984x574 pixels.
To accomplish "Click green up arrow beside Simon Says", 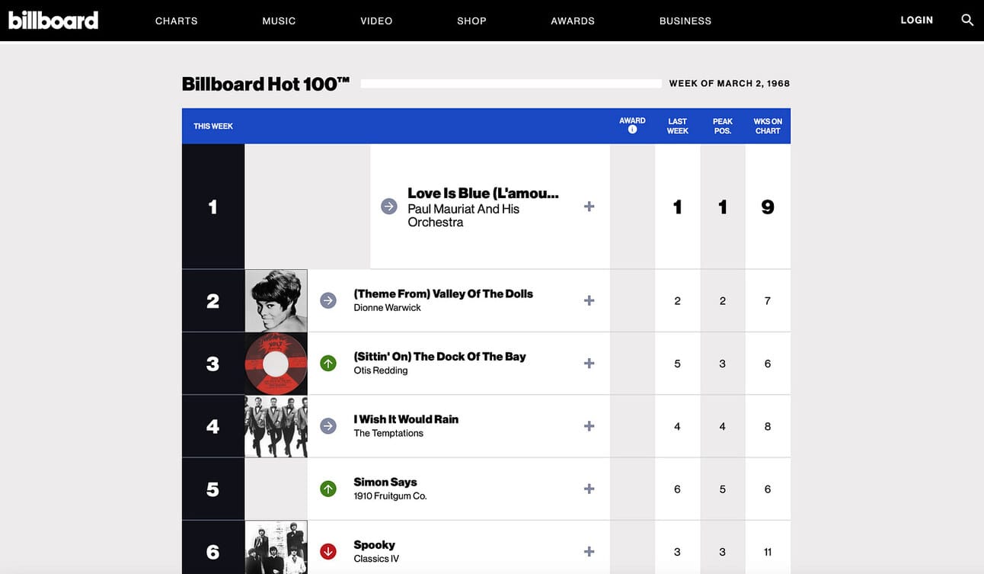I will click(328, 489).
